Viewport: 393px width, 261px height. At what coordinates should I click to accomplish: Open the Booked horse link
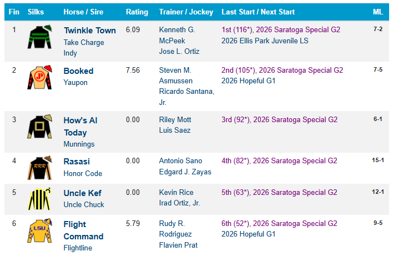tap(78, 71)
